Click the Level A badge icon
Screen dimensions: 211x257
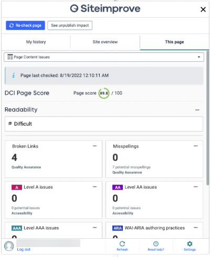click(17, 187)
